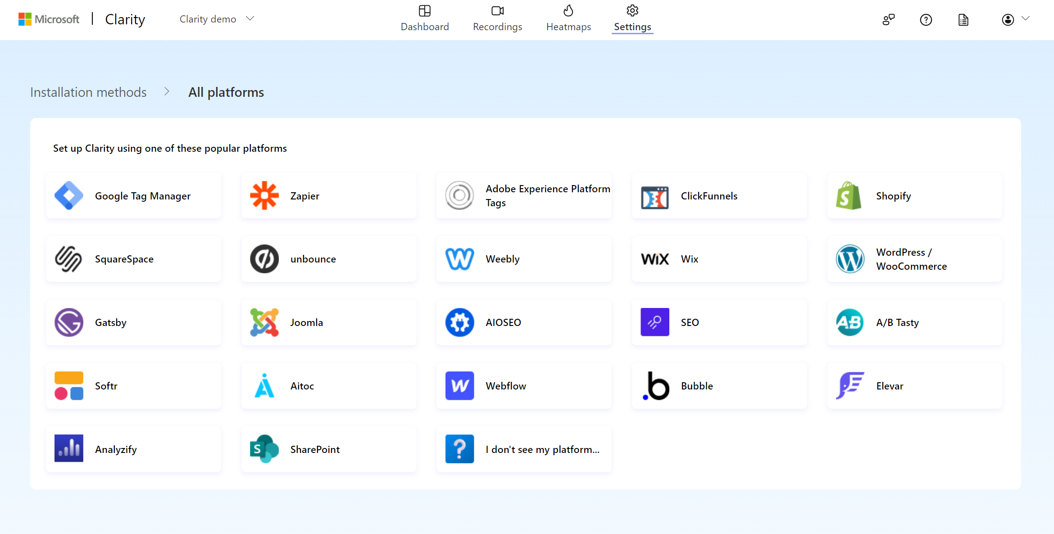This screenshot has height=534, width=1054.
Task: Choose the SharePoint platform label
Action: (x=315, y=449)
